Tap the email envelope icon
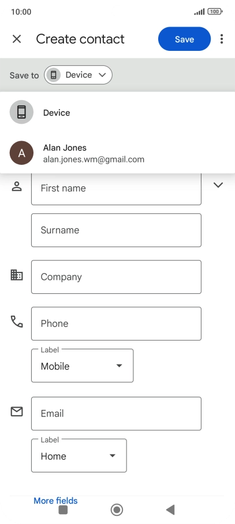The image size is (235, 524). (x=17, y=412)
